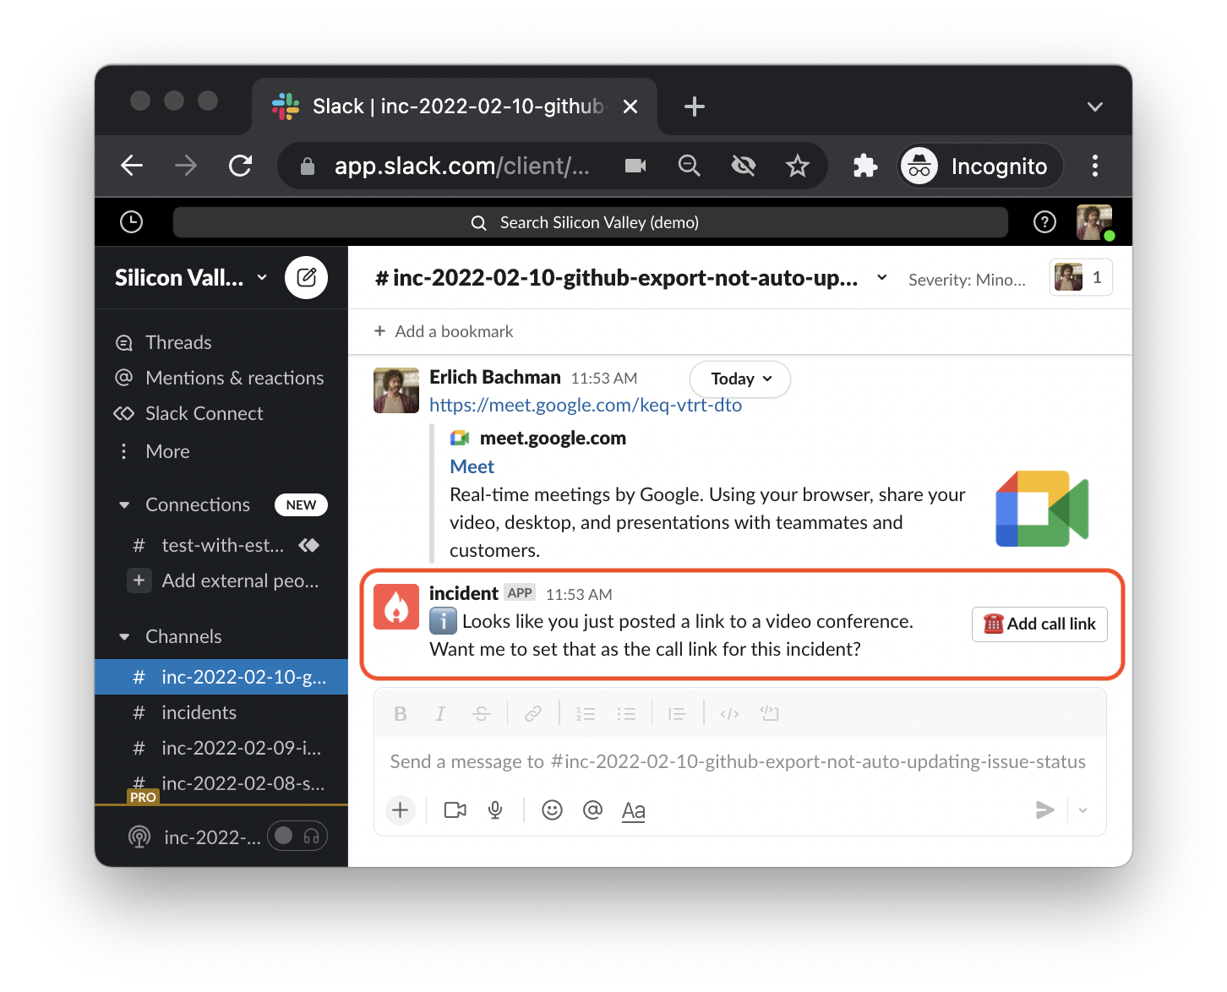Screen dimensions: 1227x992
Task: Toggle the huddle switch
Action: (x=297, y=837)
